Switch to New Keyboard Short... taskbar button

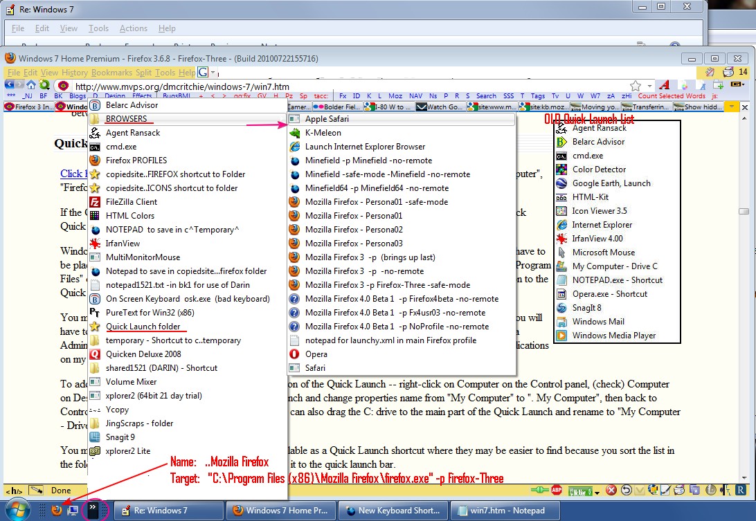click(x=393, y=511)
